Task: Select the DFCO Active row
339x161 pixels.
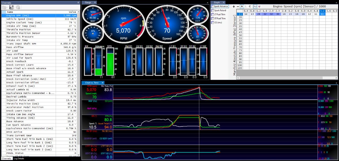Action: 39,132
